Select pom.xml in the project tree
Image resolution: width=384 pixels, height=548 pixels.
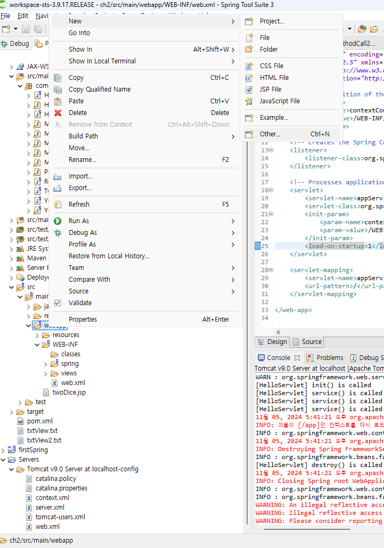35,421
